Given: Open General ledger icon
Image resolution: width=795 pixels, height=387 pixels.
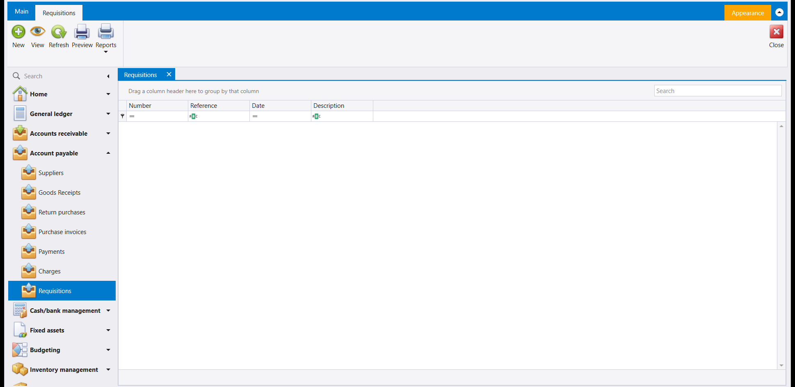Looking at the screenshot, I should pos(20,114).
